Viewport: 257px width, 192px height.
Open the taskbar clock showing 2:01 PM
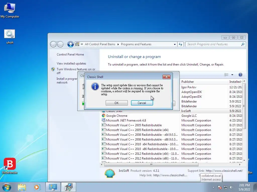244,187
